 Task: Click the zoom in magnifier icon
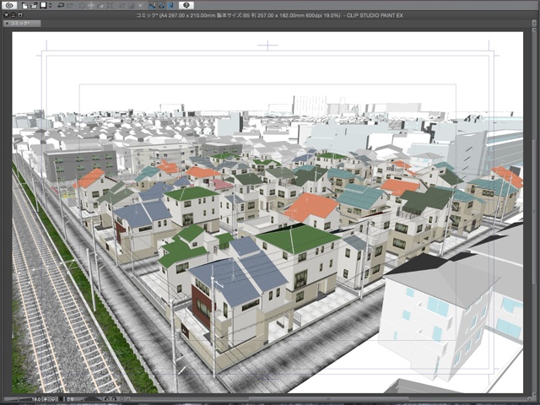pos(53,399)
